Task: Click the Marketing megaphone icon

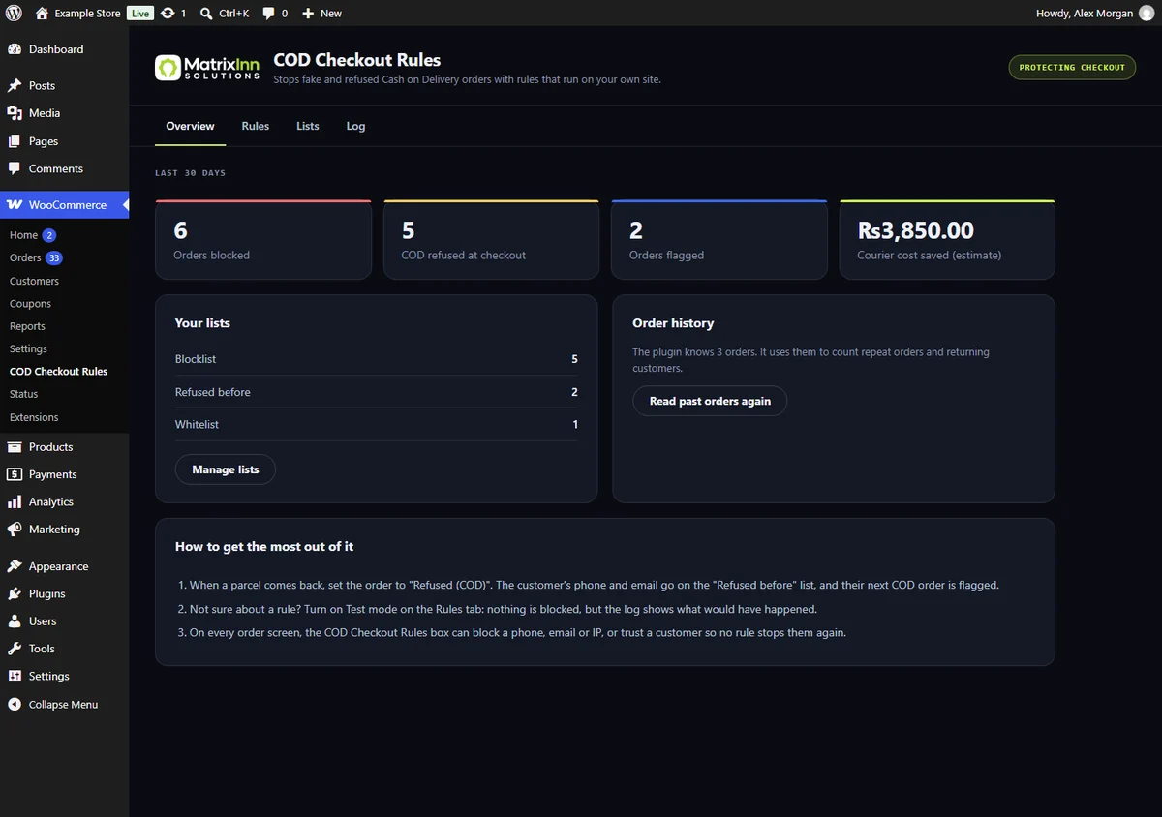Action: [x=15, y=530]
